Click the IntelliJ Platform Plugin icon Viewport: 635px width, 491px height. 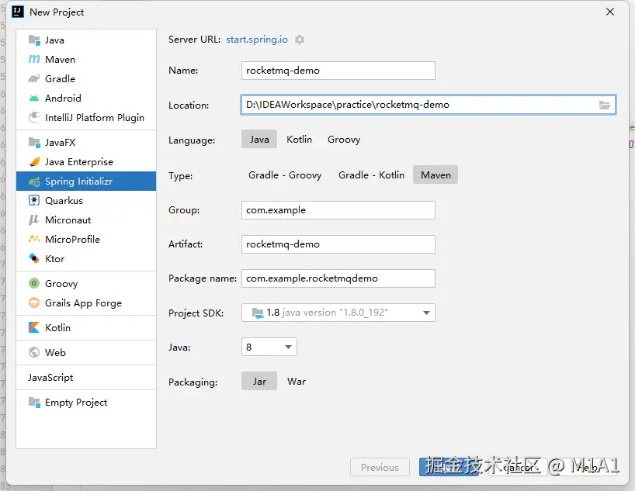point(34,117)
